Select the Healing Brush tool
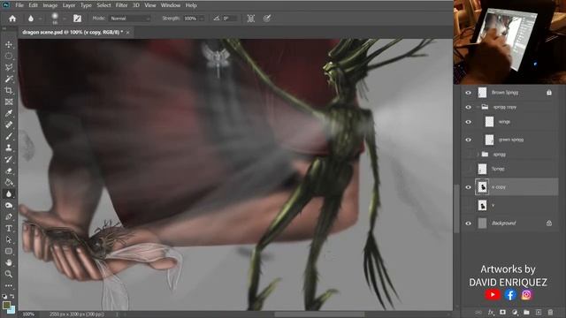Screen dimensions: 566x318 click(x=9, y=125)
